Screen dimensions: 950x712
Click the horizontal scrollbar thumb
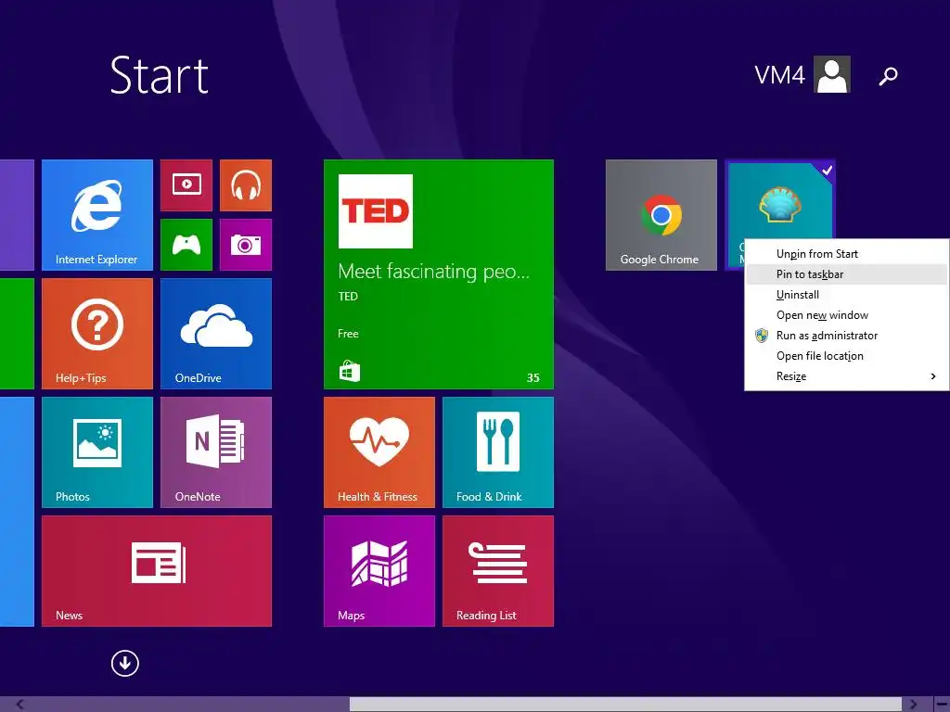[626, 705]
